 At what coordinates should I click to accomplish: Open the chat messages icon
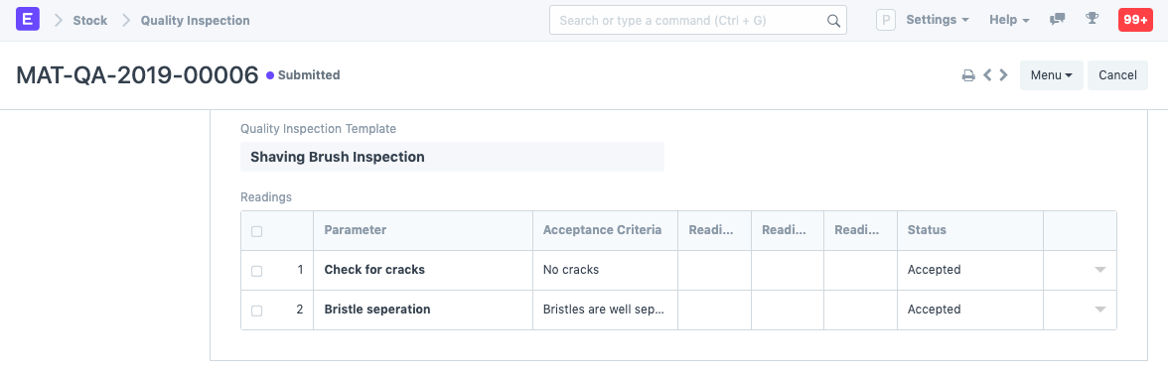coord(1057,20)
